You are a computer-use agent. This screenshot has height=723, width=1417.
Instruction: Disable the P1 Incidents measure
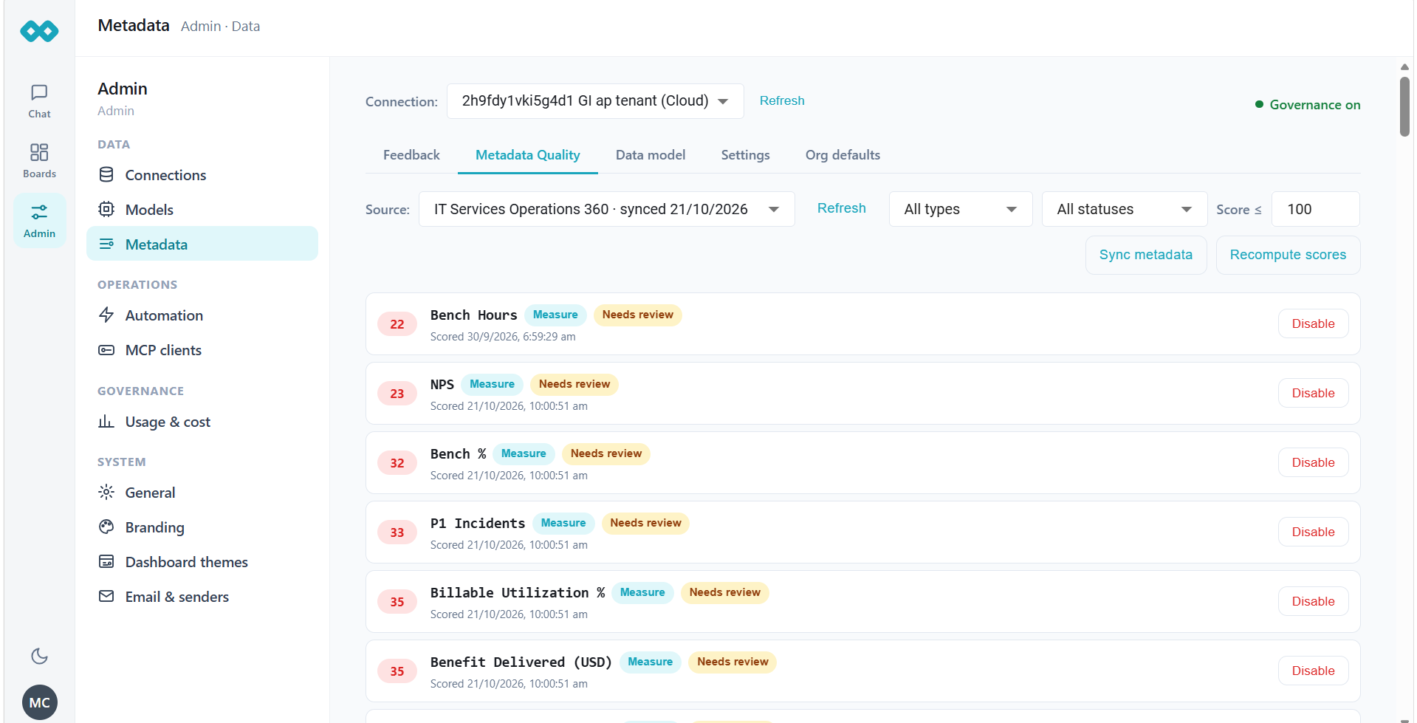[1313, 532]
